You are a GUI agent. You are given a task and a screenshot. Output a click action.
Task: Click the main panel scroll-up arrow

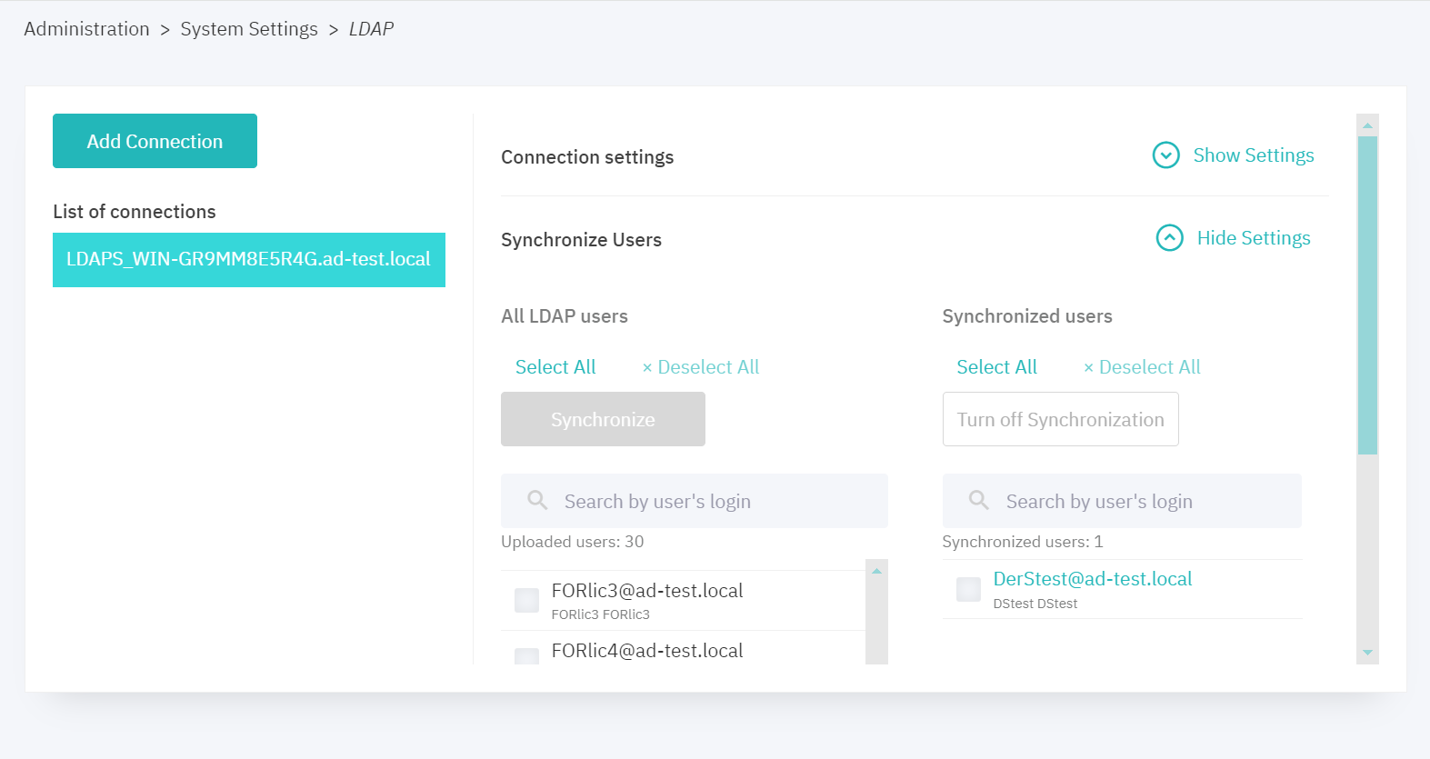tap(1367, 125)
